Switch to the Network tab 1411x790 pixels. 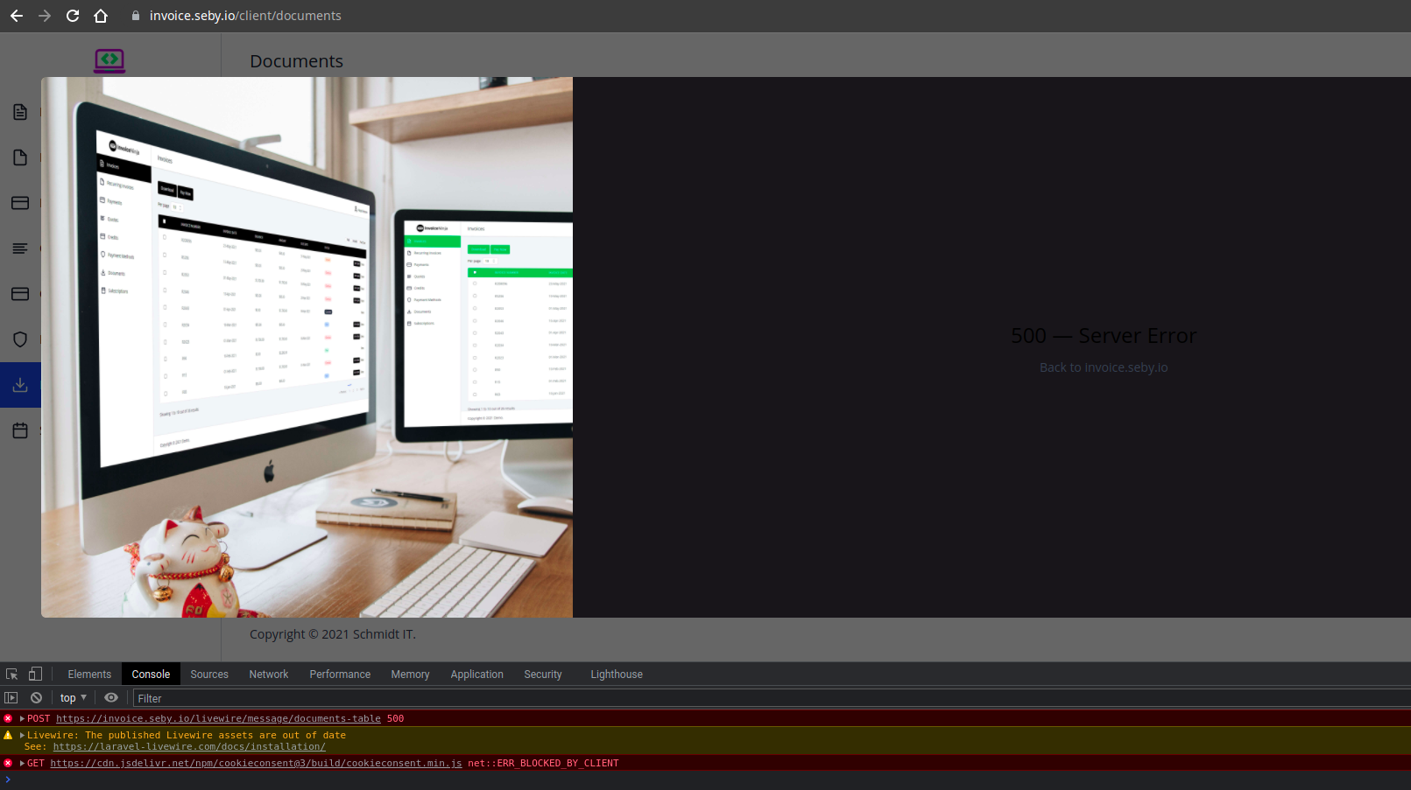point(268,674)
